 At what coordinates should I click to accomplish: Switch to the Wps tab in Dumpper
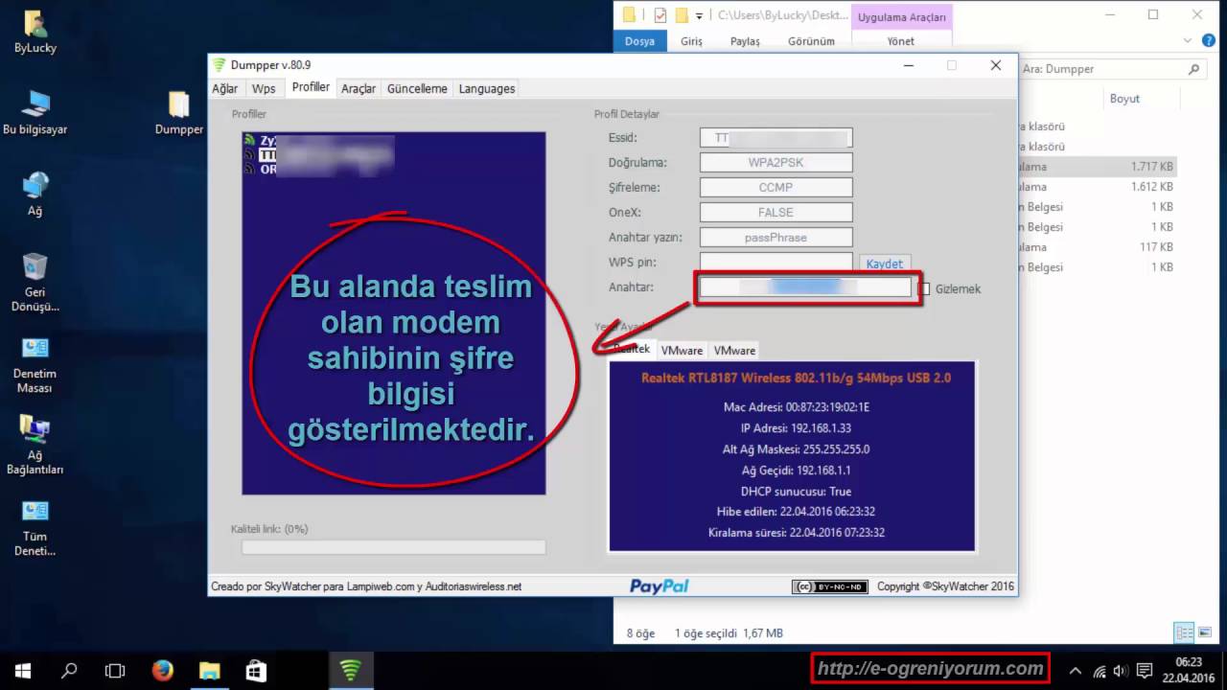coord(264,88)
